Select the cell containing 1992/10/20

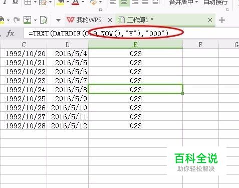click(x=24, y=54)
